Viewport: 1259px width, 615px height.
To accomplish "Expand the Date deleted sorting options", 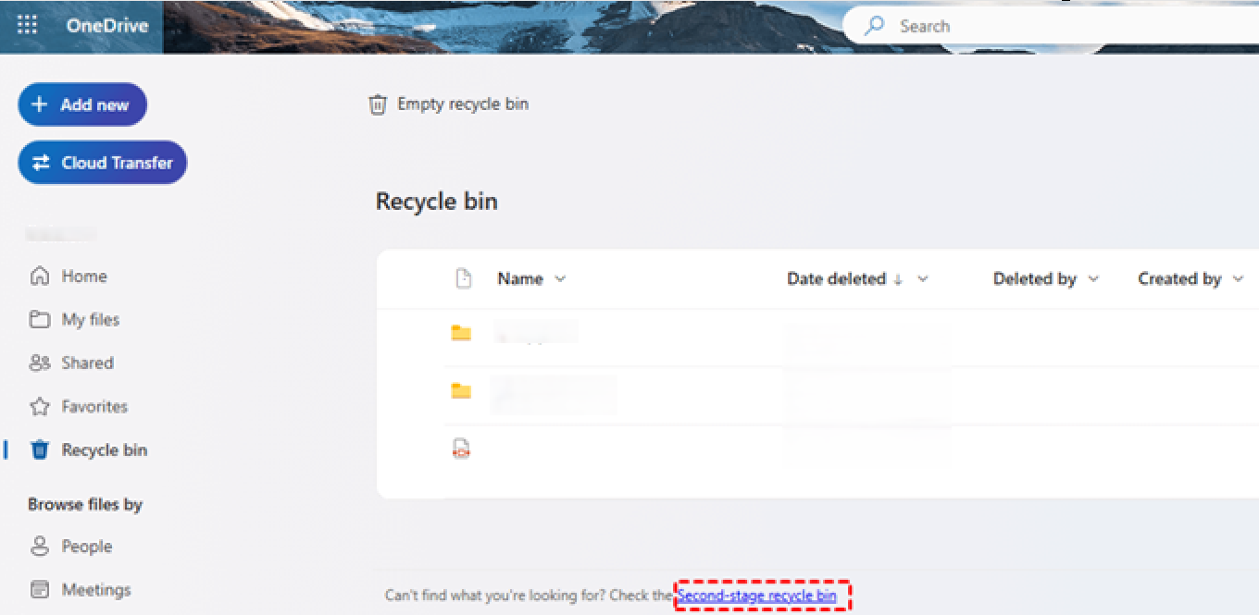I will [x=923, y=277].
